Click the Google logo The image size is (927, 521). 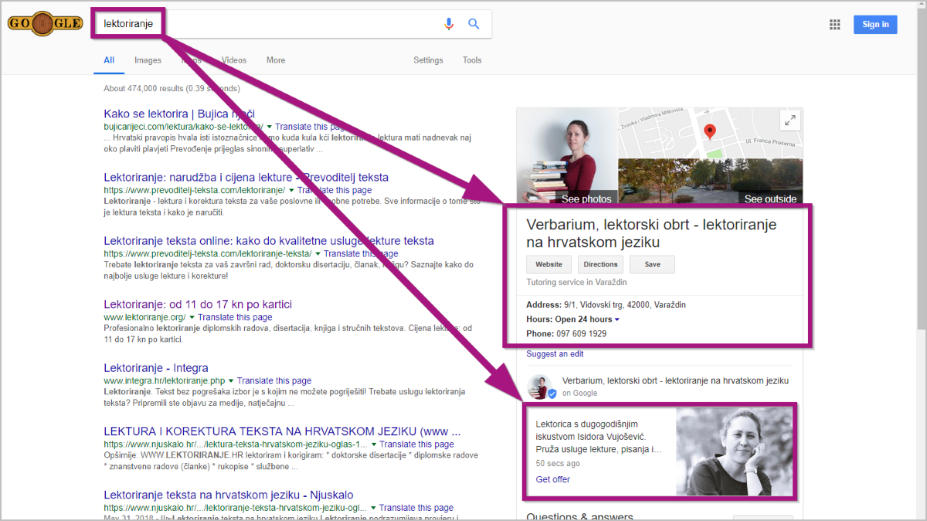click(x=45, y=23)
